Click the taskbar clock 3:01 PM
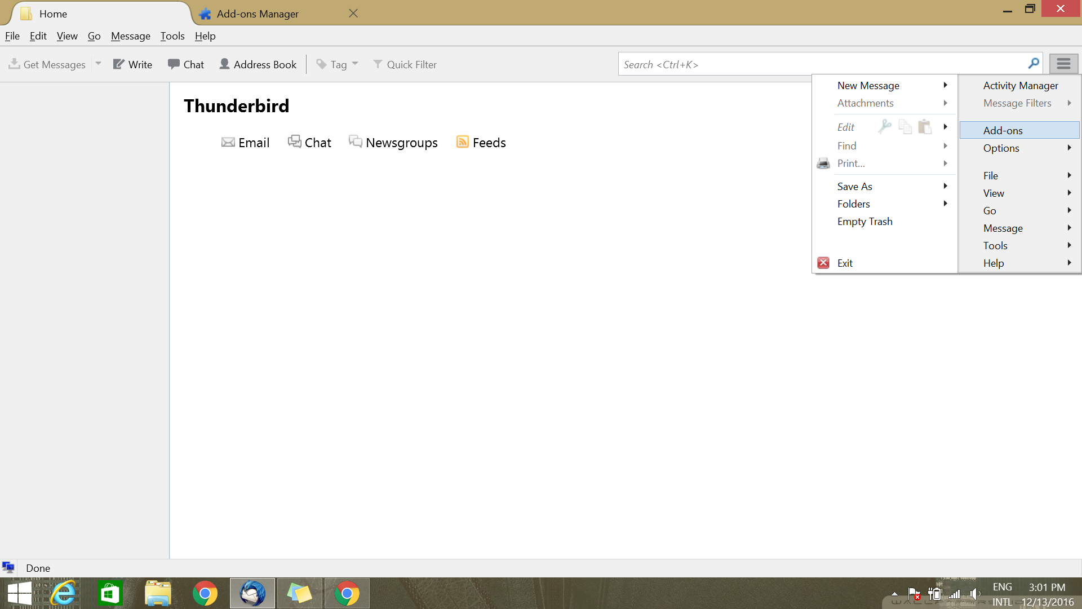This screenshot has width=1082, height=609. click(x=1047, y=587)
